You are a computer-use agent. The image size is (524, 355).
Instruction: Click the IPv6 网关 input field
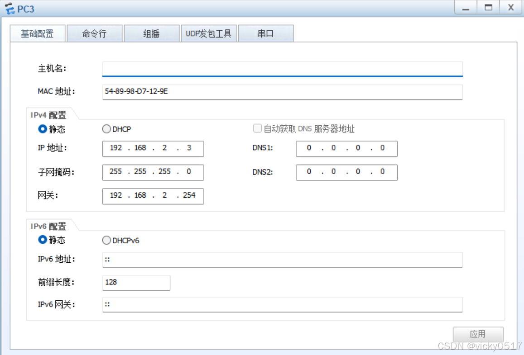pos(283,305)
